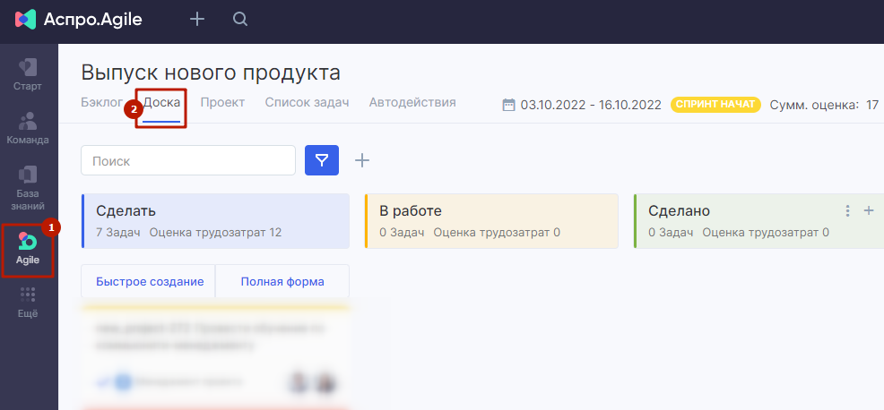Focus the Поиск search field

click(188, 160)
